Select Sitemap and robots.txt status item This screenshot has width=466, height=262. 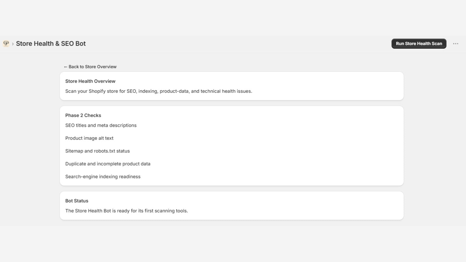[97, 151]
